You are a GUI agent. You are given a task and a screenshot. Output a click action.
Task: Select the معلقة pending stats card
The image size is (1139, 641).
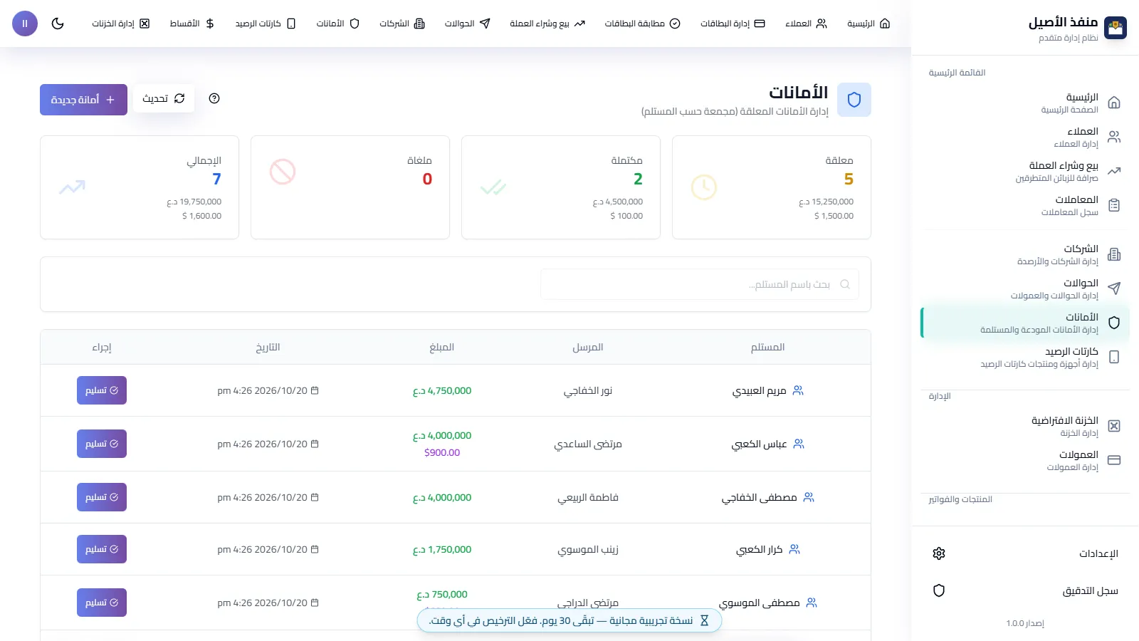tap(772, 187)
